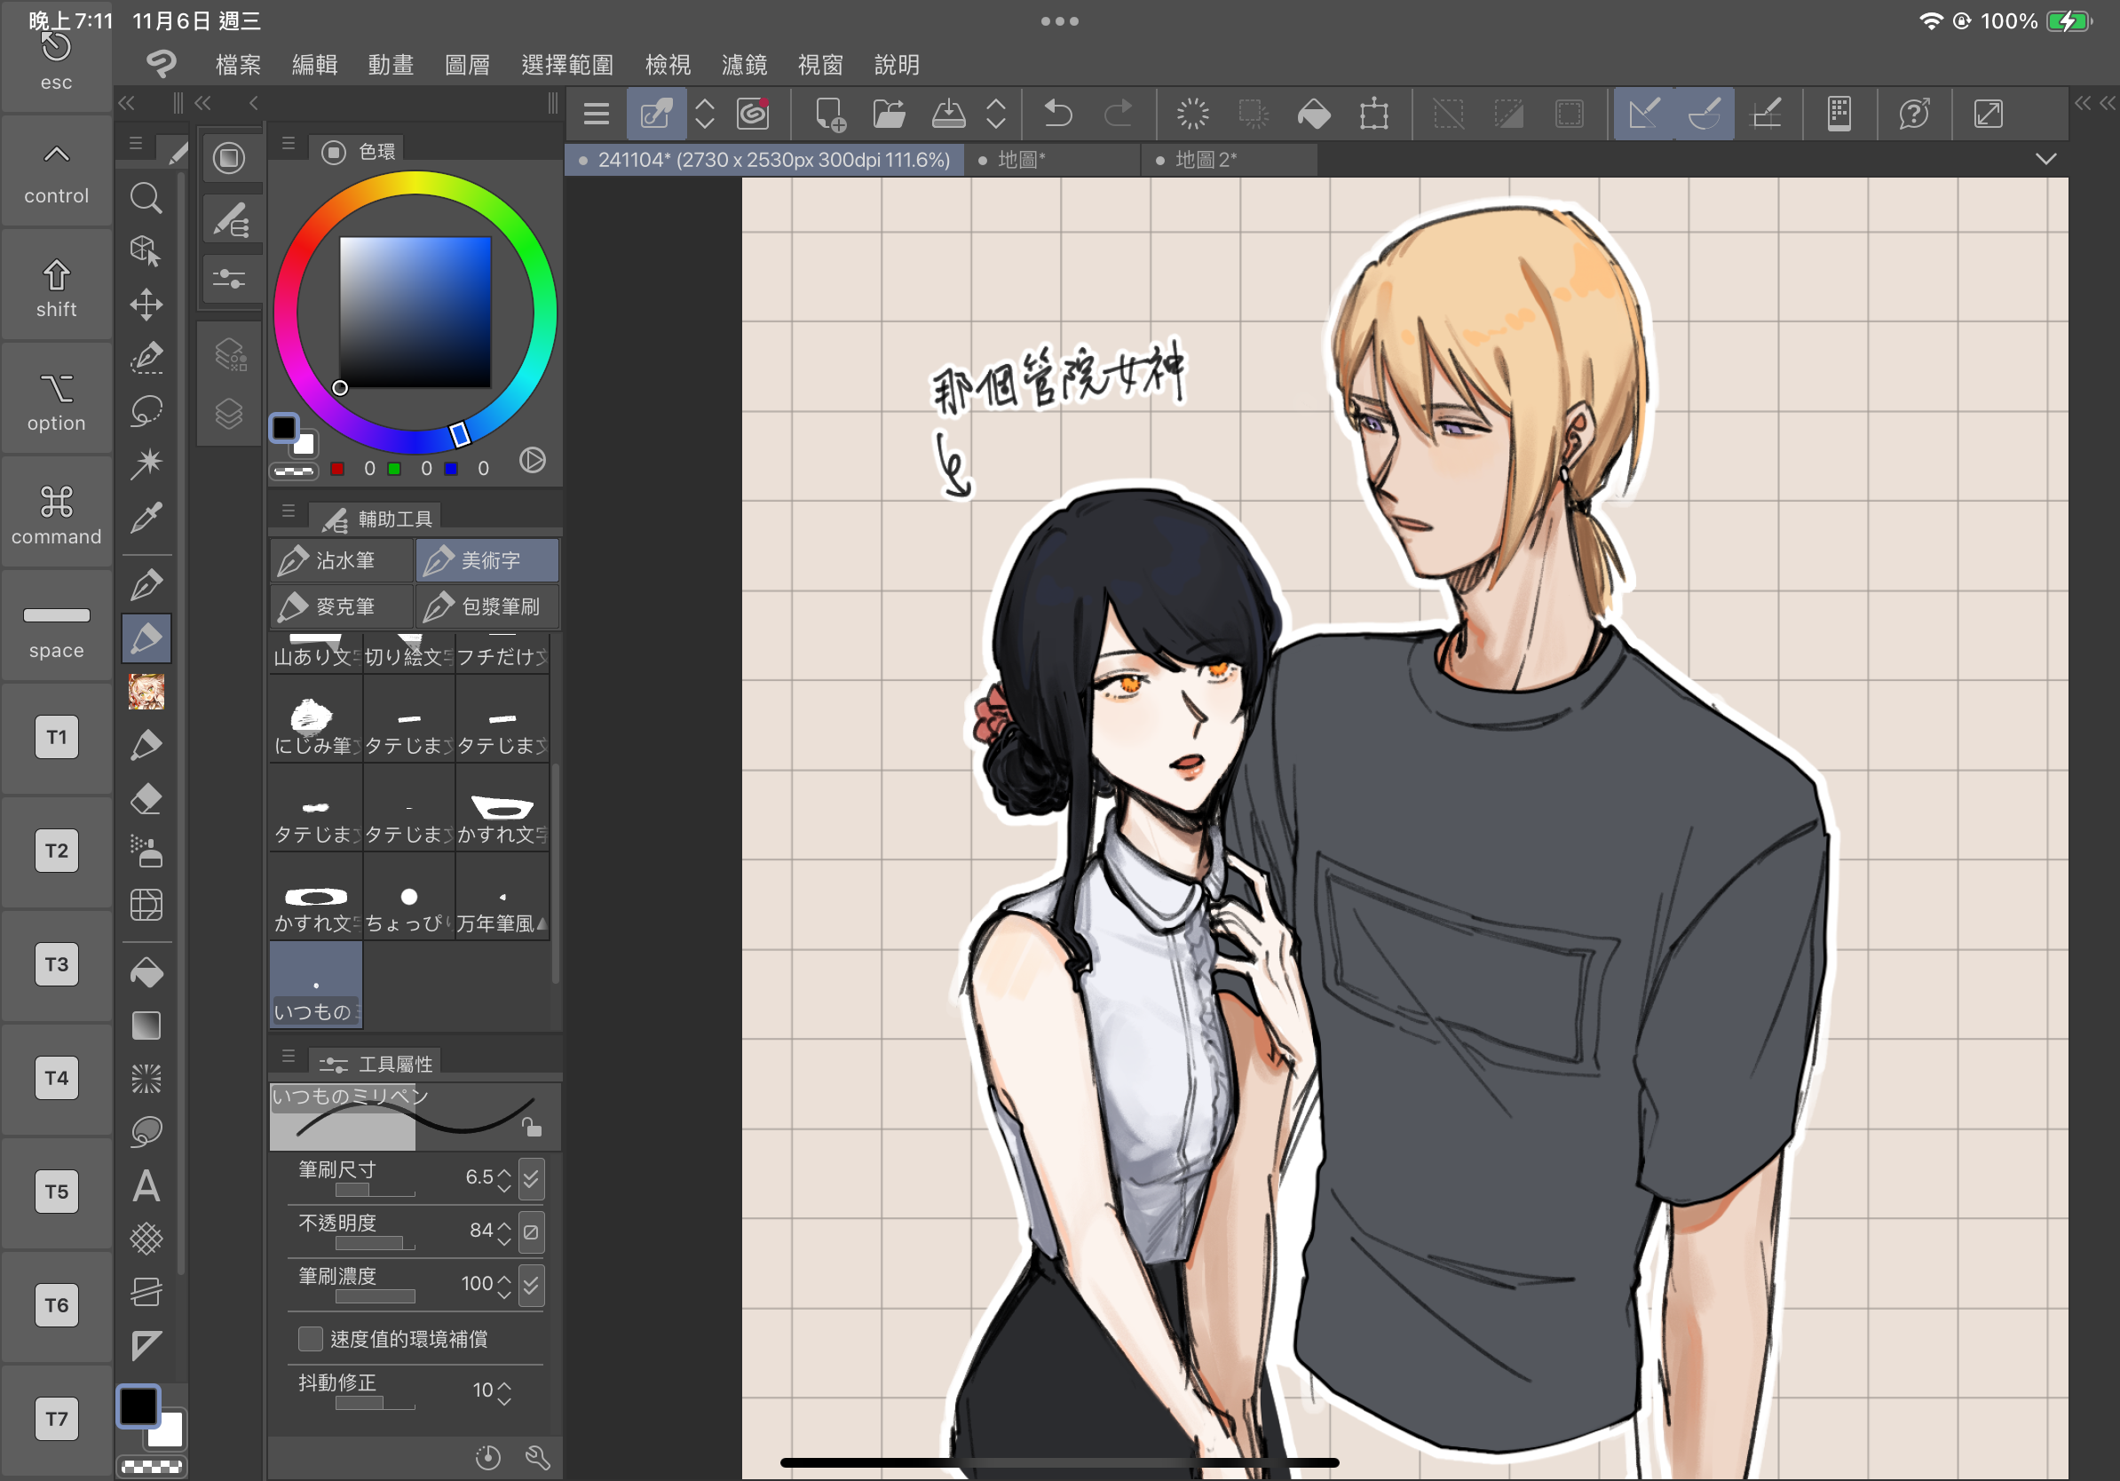
Task: Open the 選擇範圍 menu
Action: click(x=567, y=65)
